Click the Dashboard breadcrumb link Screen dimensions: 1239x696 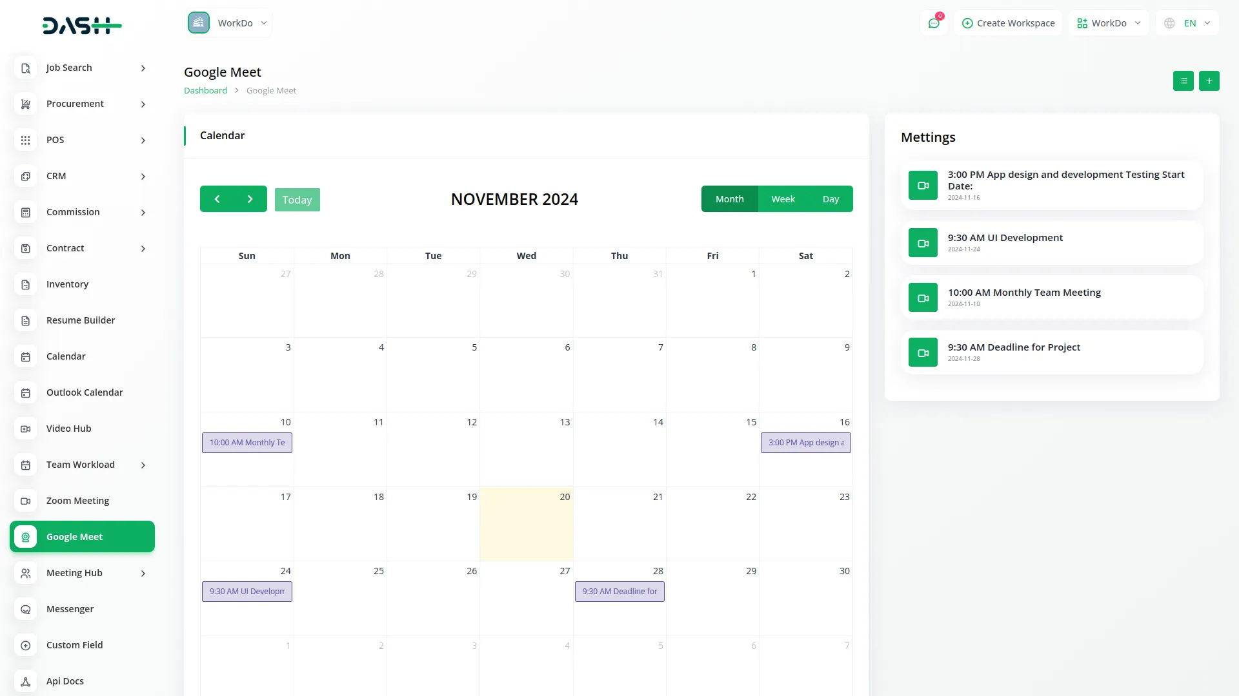[x=205, y=90]
